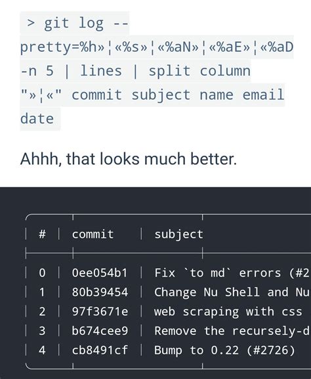Click the 'subject' column header

tap(179, 234)
